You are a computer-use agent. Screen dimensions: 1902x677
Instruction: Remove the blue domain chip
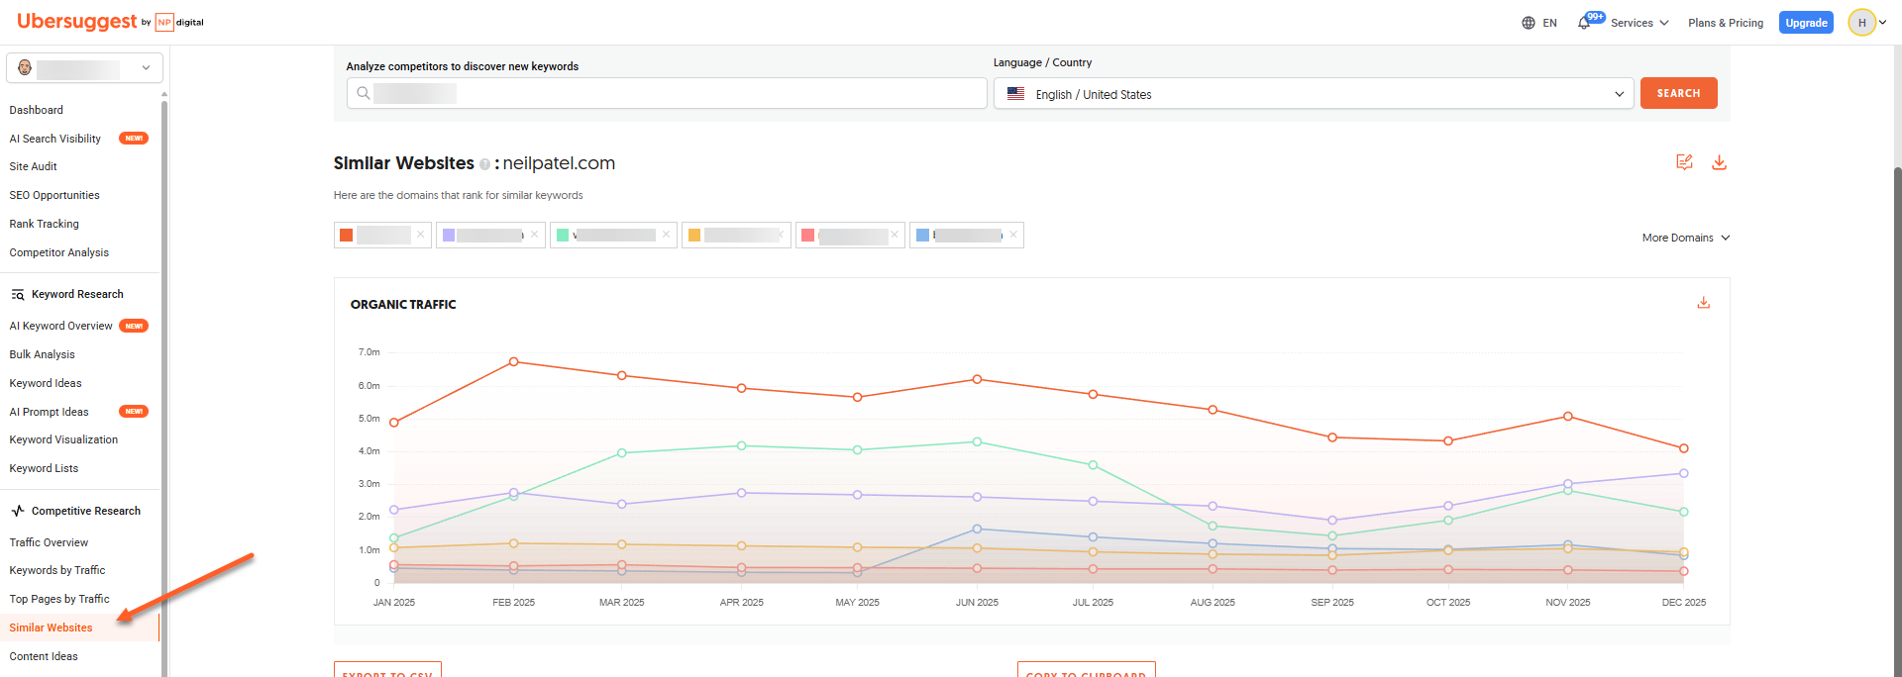click(1012, 235)
